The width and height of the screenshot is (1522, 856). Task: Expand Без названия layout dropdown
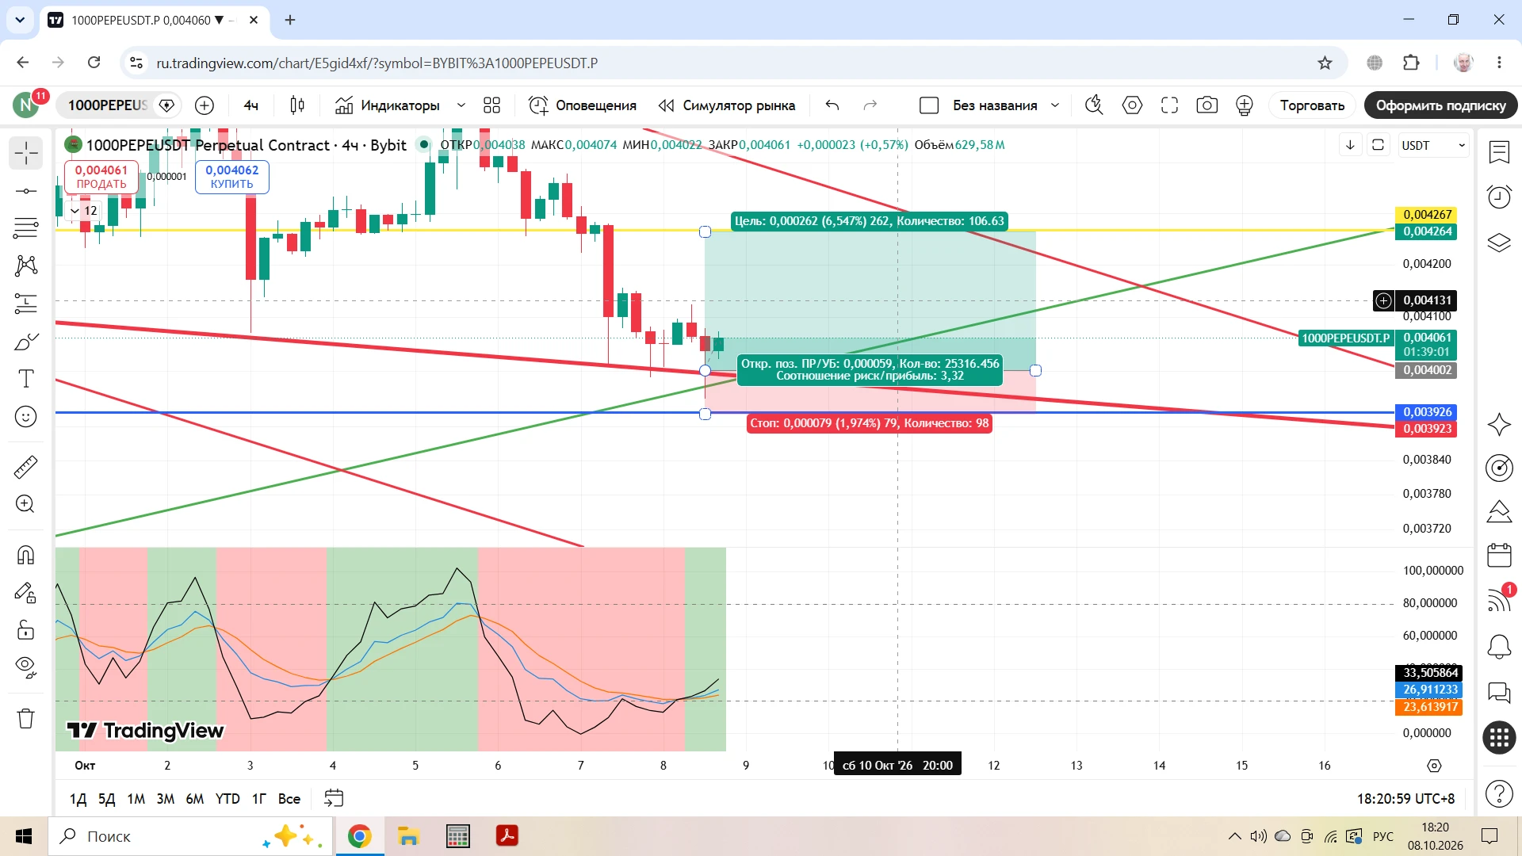1055,105
